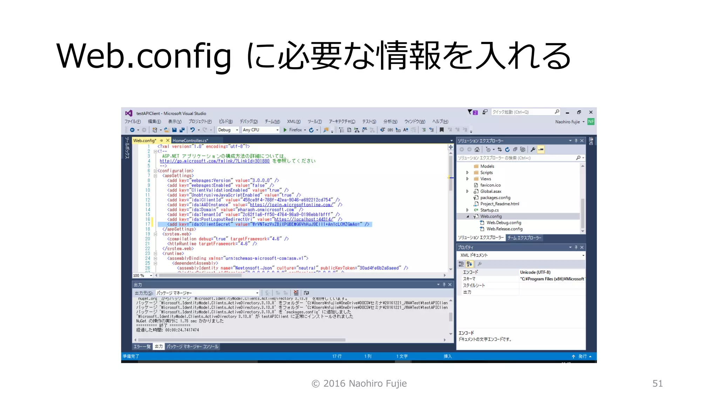
Task: Pin the Web.config tab
Action: point(162,141)
